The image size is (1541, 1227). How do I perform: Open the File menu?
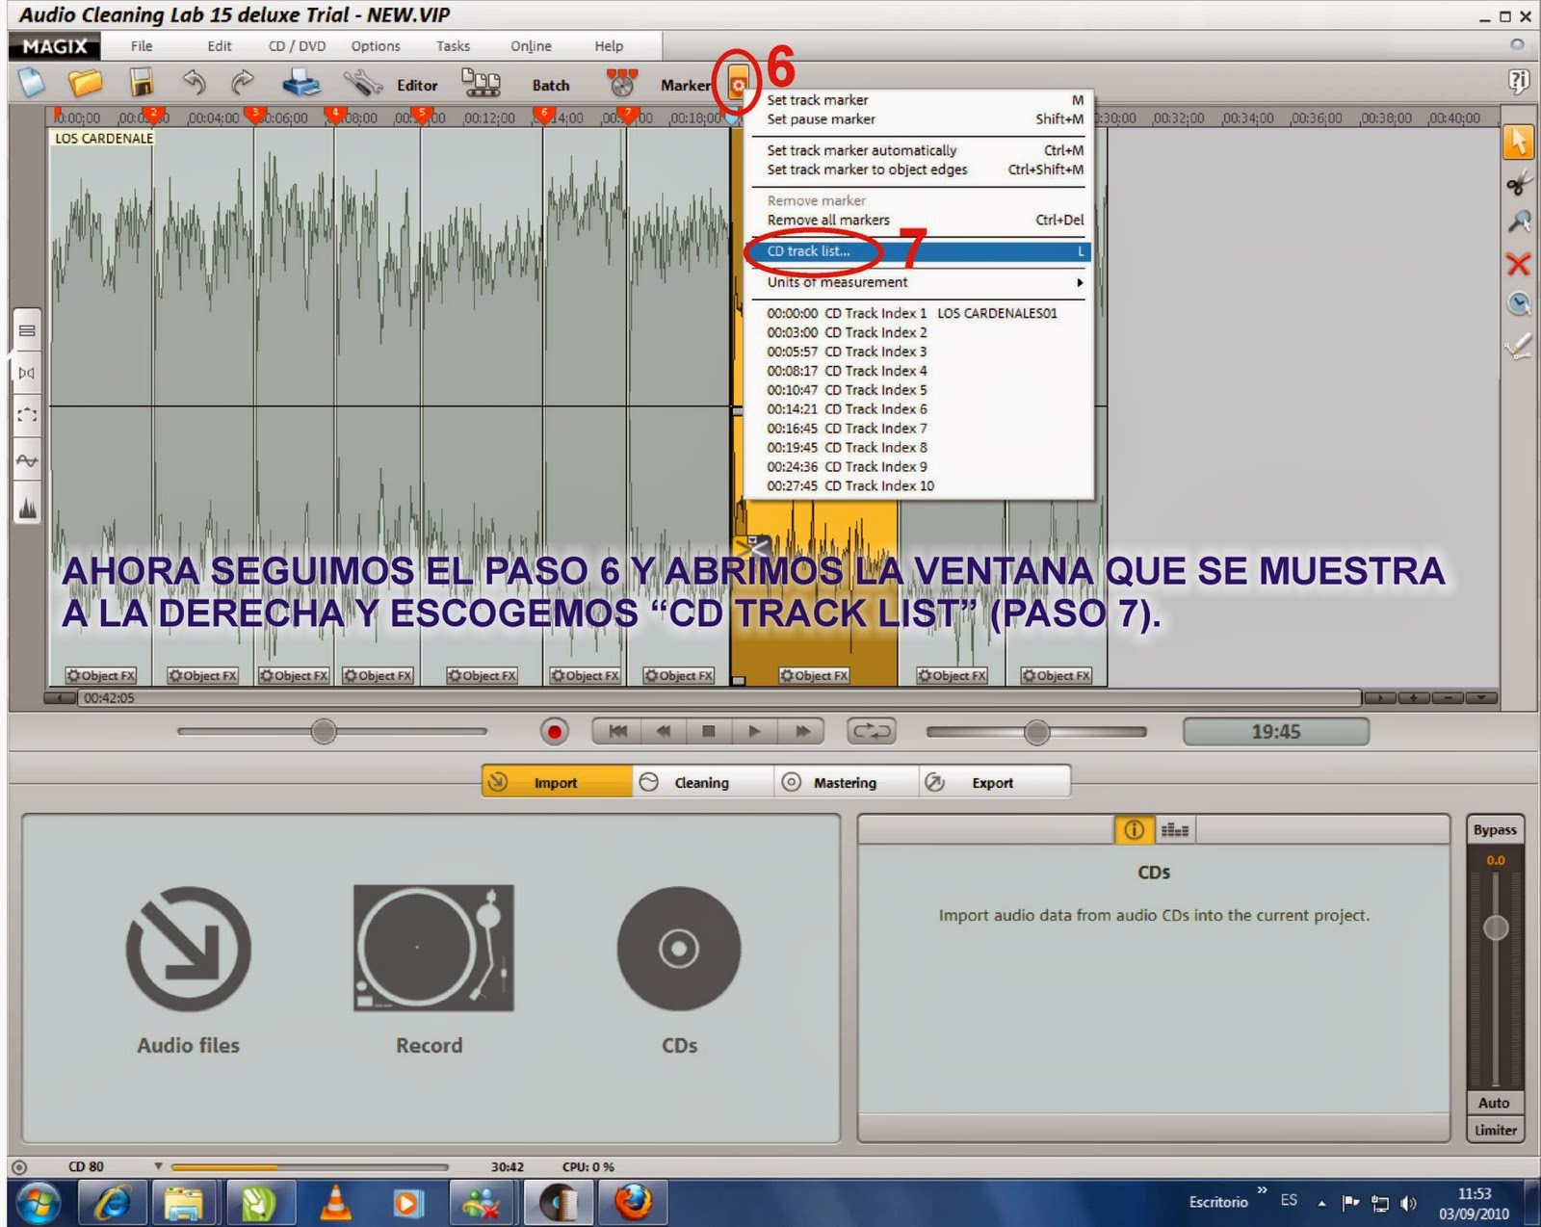(142, 45)
